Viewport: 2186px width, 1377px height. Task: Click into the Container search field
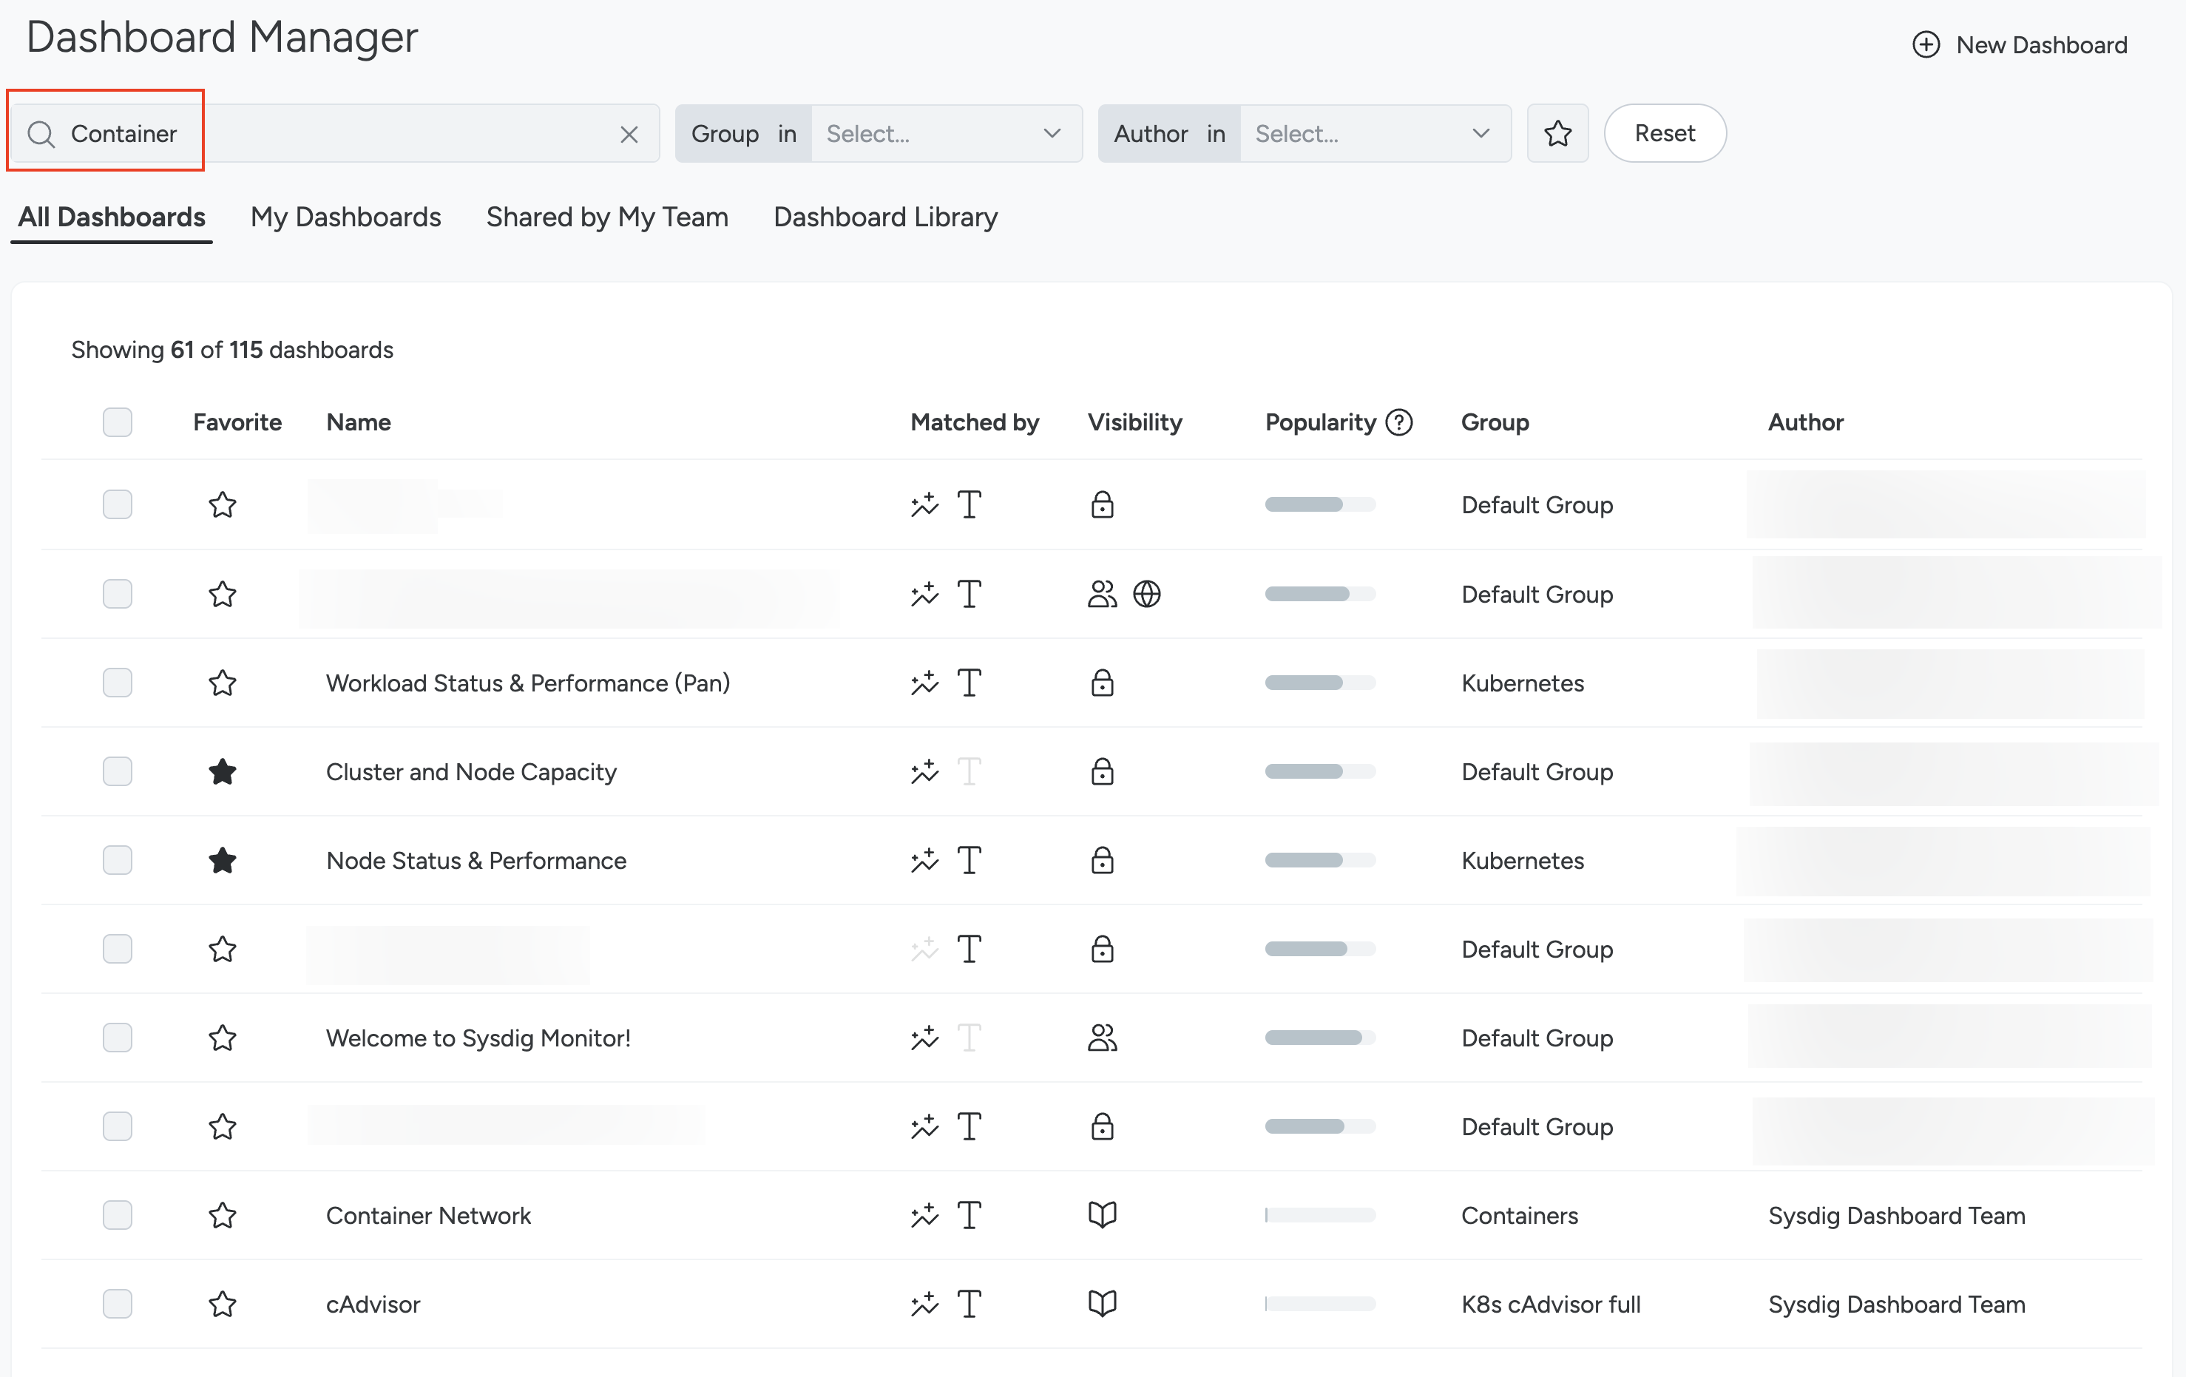pos(336,133)
